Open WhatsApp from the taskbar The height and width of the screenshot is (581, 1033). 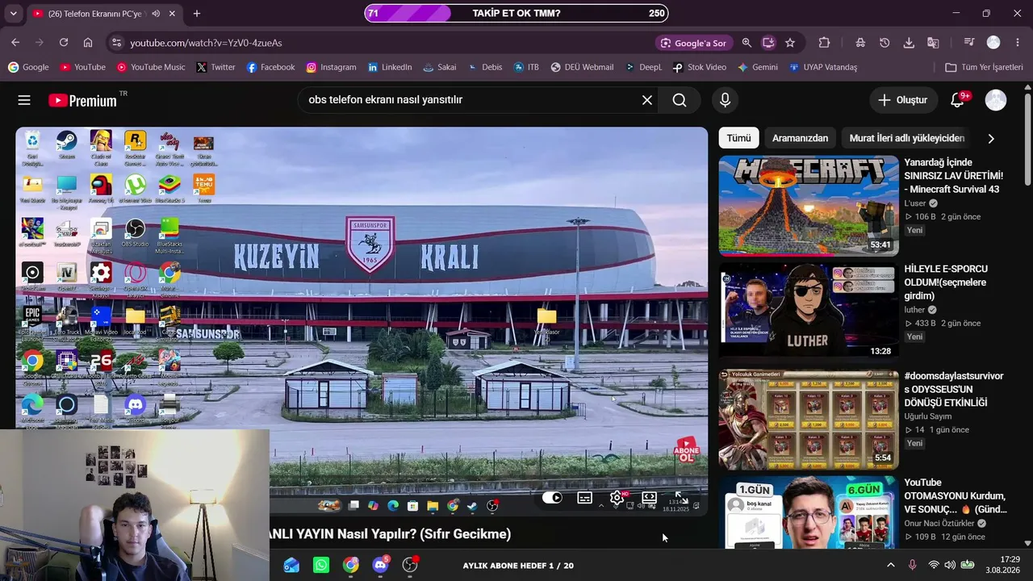(x=321, y=566)
